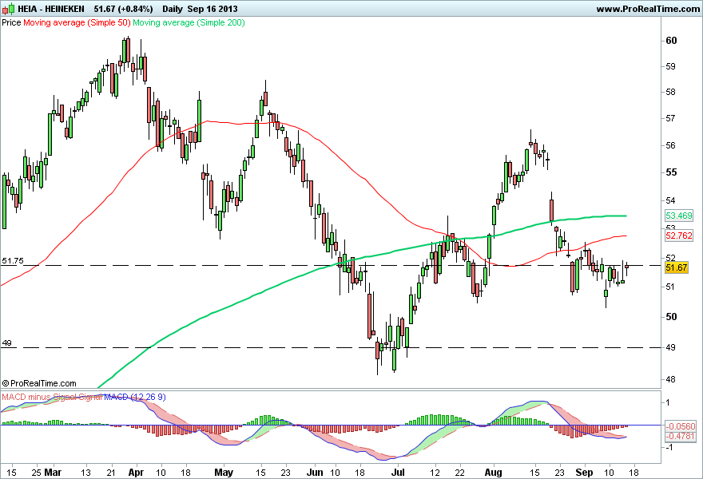Select the Moving average (Simple 200) legend
Screen dimensions: 703x479
[189, 22]
